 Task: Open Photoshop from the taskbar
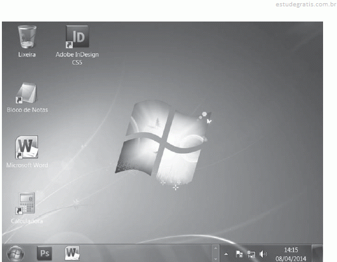45,253
